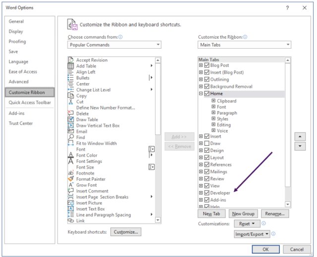
Task: Open the Add-ins options category
Action: [16, 113]
